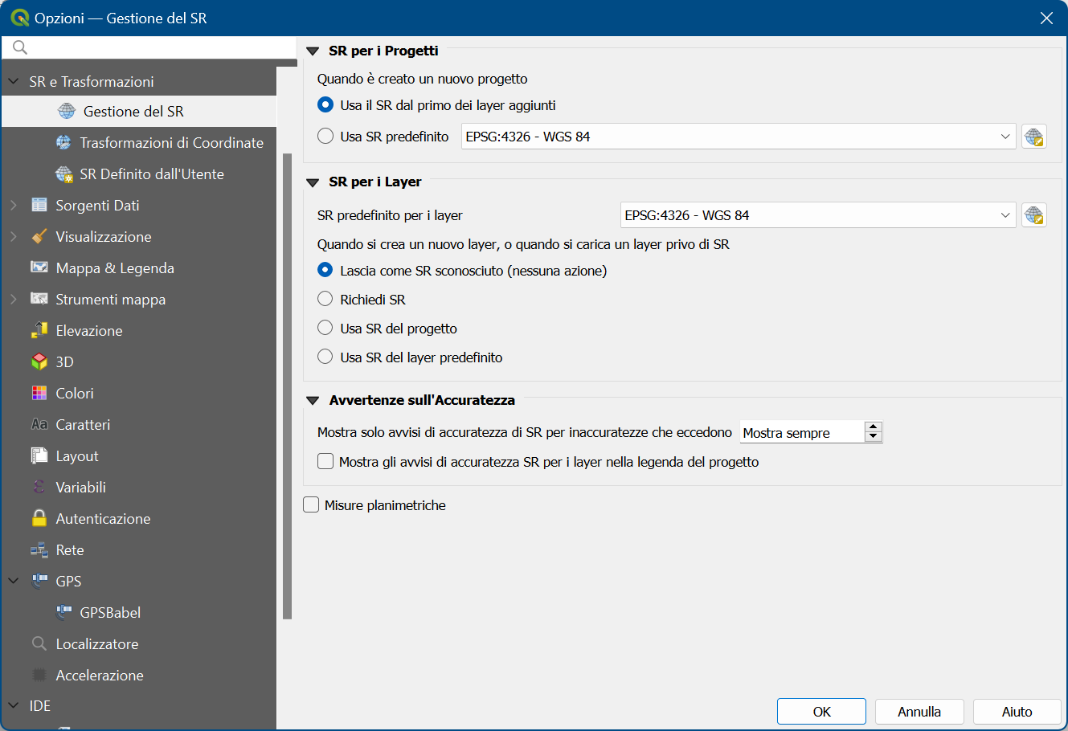This screenshot has height=731, width=1068.
Task: Click the Strumenti mappa icon
Action: point(39,299)
